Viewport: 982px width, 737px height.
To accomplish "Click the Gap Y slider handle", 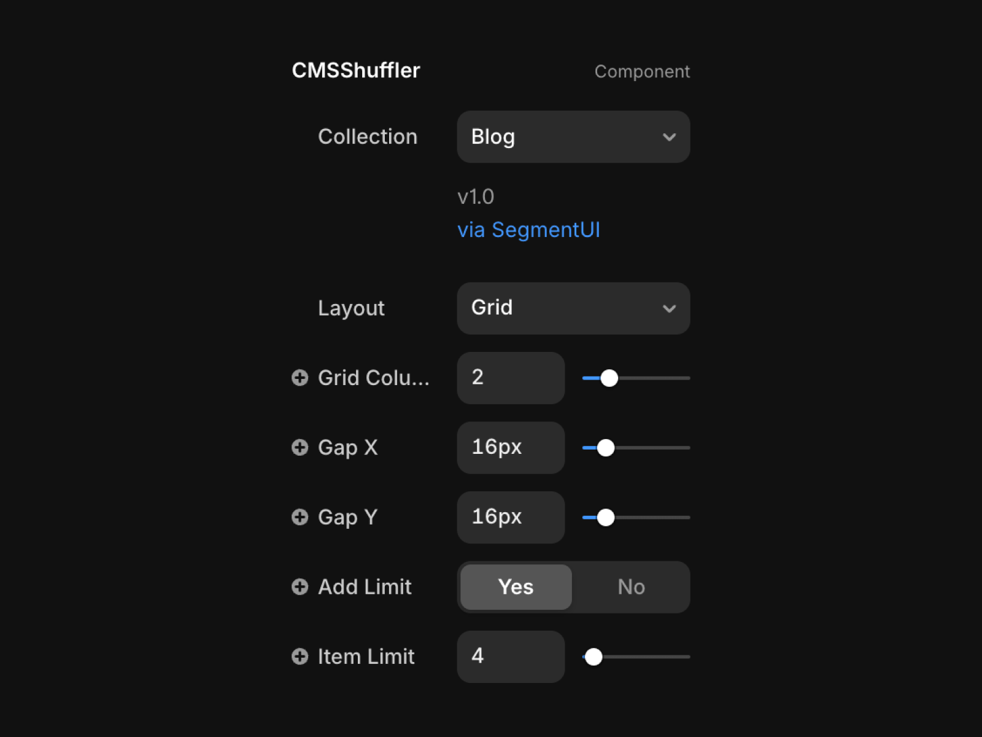I will pyautogui.click(x=606, y=518).
